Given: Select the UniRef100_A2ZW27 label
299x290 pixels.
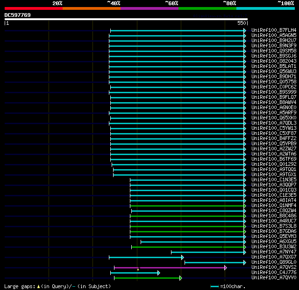Looking at the screenshot, I should pyautogui.click(x=274, y=149).
